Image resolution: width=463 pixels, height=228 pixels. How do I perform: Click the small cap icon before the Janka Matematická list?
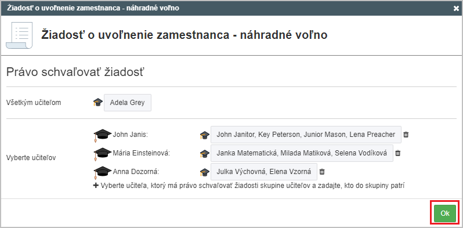click(205, 154)
